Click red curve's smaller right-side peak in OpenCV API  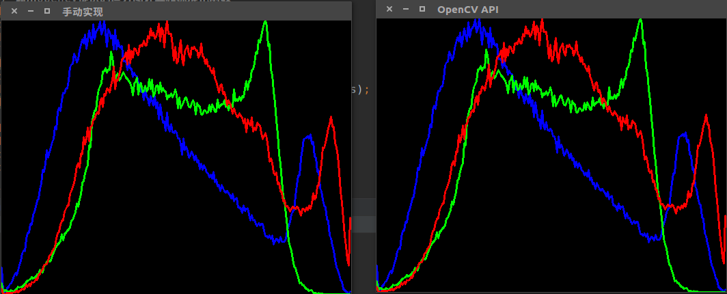click(x=706, y=116)
